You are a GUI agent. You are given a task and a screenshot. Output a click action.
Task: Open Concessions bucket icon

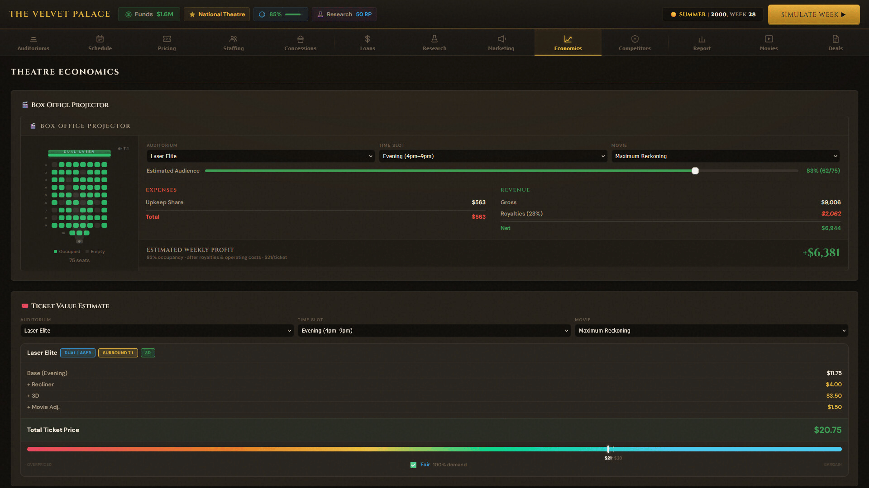pyautogui.click(x=300, y=39)
